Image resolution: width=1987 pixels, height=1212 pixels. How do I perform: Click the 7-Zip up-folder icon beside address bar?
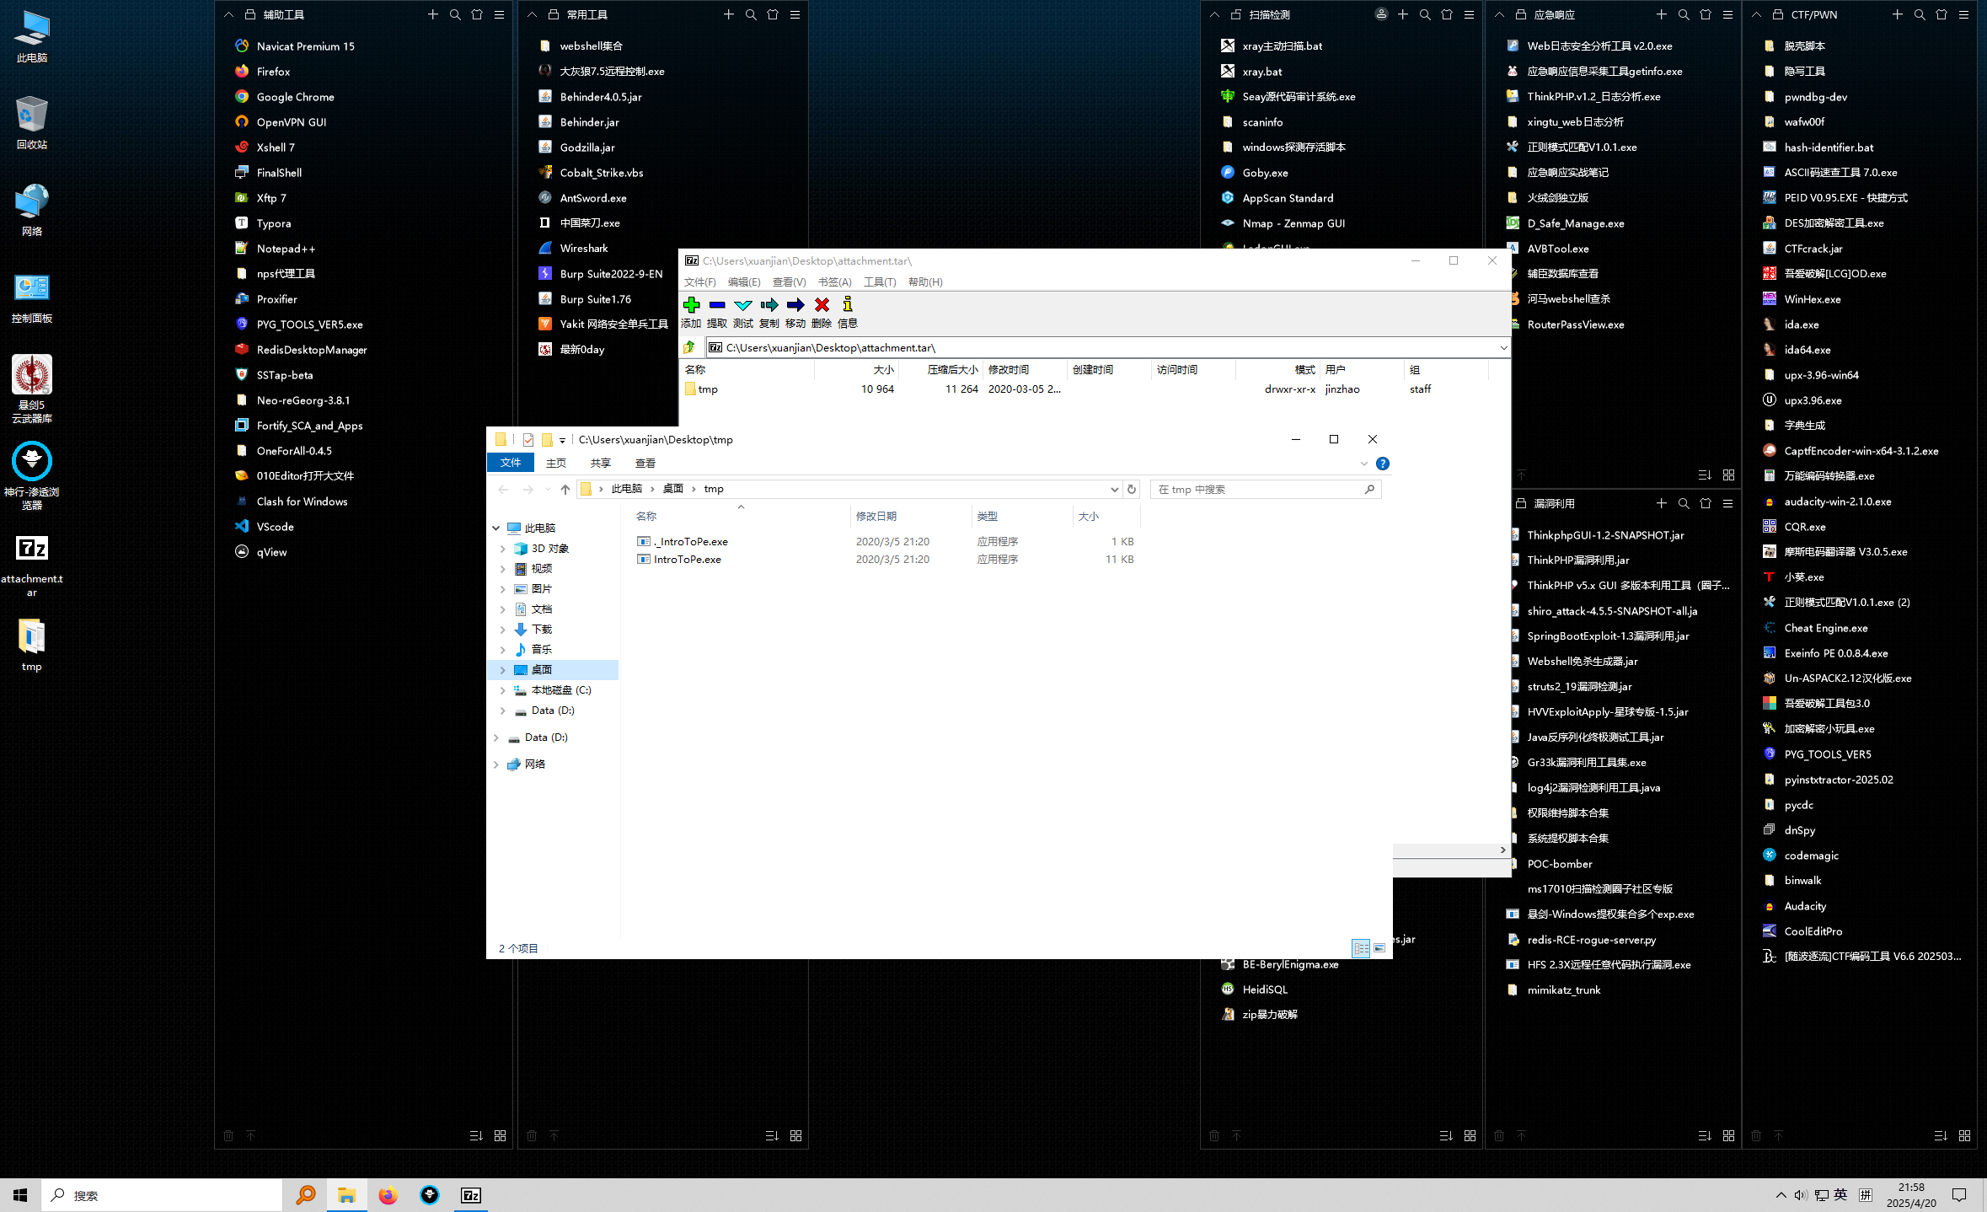click(x=690, y=347)
